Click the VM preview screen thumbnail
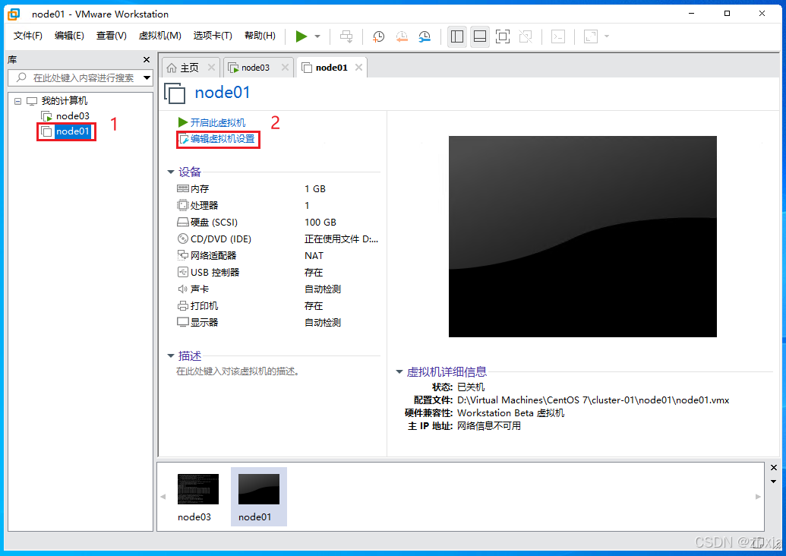 point(582,237)
